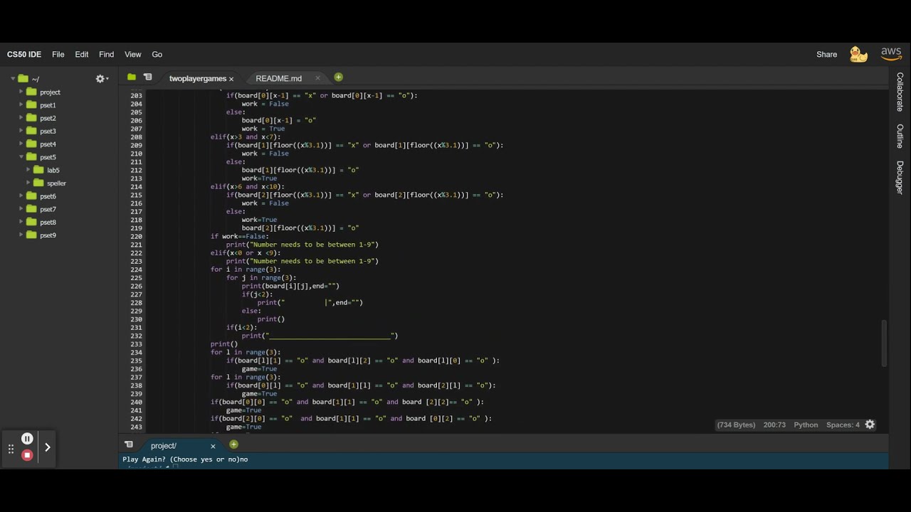The height and width of the screenshot is (512, 911).
Task: Add a new terminal tab with green plus
Action: click(x=233, y=444)
